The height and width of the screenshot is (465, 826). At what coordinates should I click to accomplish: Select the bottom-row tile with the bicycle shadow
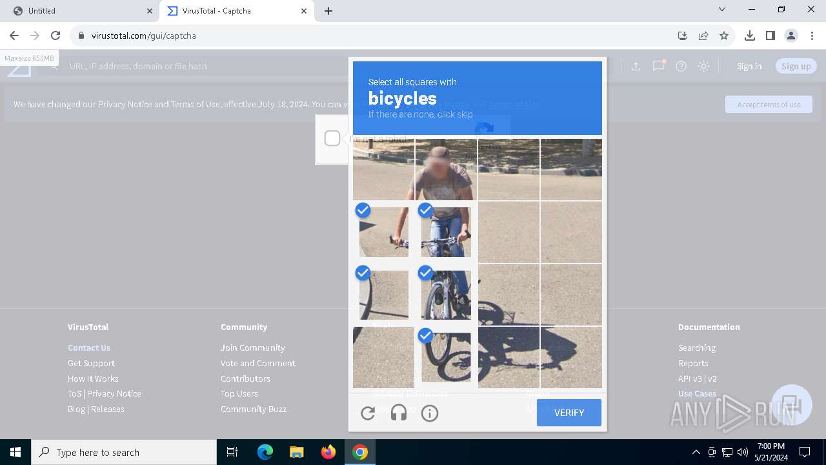tap(509, 357)
